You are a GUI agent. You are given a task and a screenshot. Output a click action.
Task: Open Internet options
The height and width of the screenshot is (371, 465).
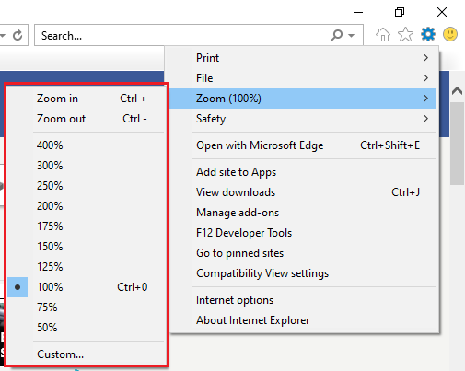coord(235,300)
